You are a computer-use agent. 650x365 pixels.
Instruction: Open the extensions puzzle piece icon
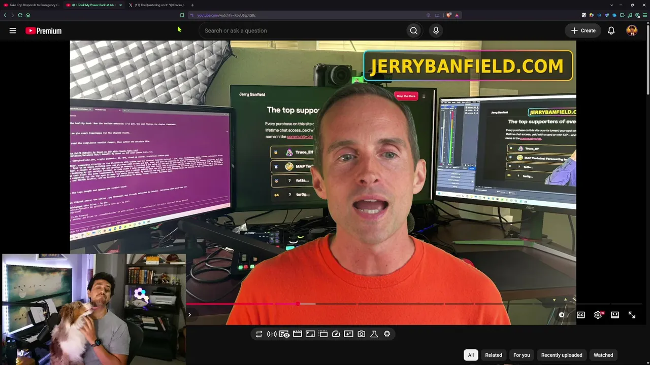pos(622,15)
